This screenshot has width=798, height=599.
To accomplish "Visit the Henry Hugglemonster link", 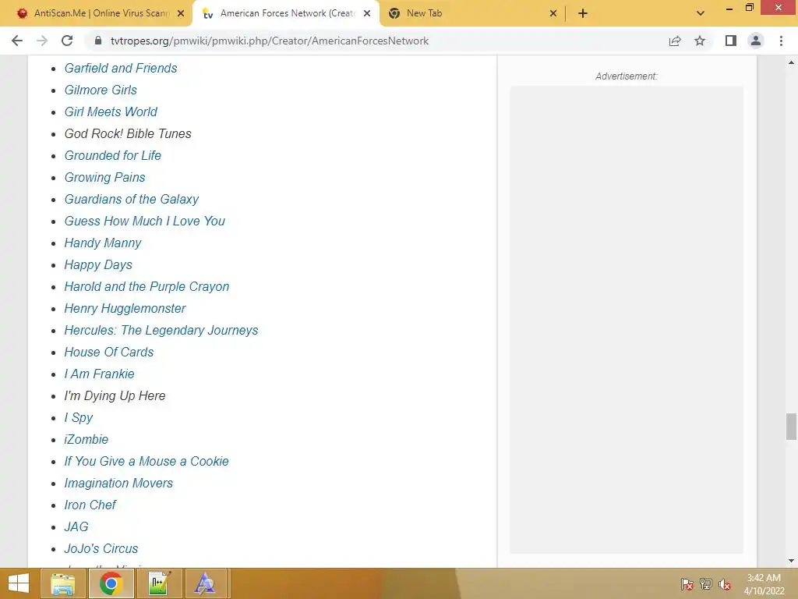I will (x=125, y=309).
